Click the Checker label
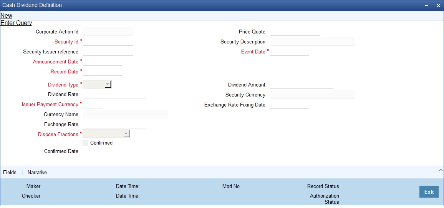The image size is (444, 208). click(x=31, y=196)
